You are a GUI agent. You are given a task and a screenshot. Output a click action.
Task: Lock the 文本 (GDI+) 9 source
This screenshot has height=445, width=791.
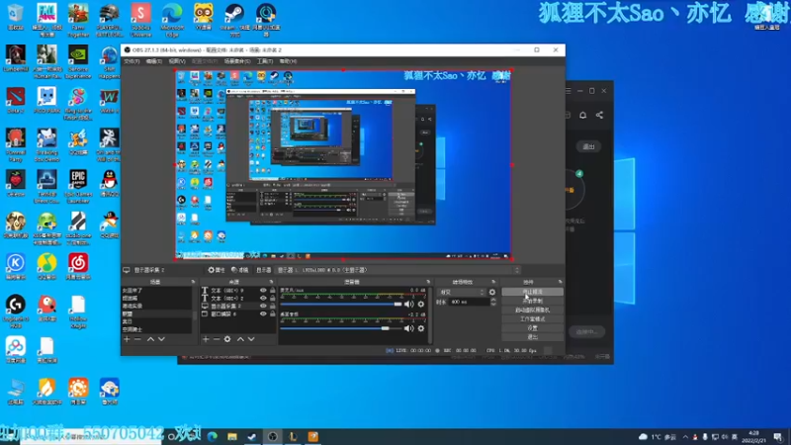273,291
